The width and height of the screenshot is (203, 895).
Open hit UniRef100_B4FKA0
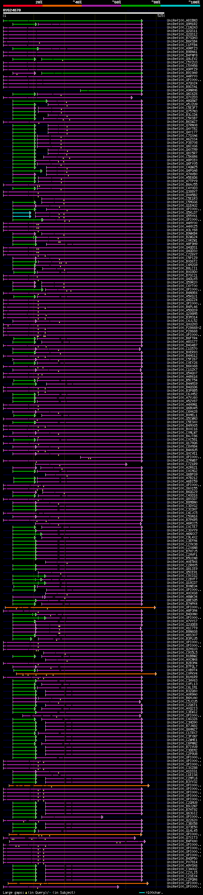point(182,841)
